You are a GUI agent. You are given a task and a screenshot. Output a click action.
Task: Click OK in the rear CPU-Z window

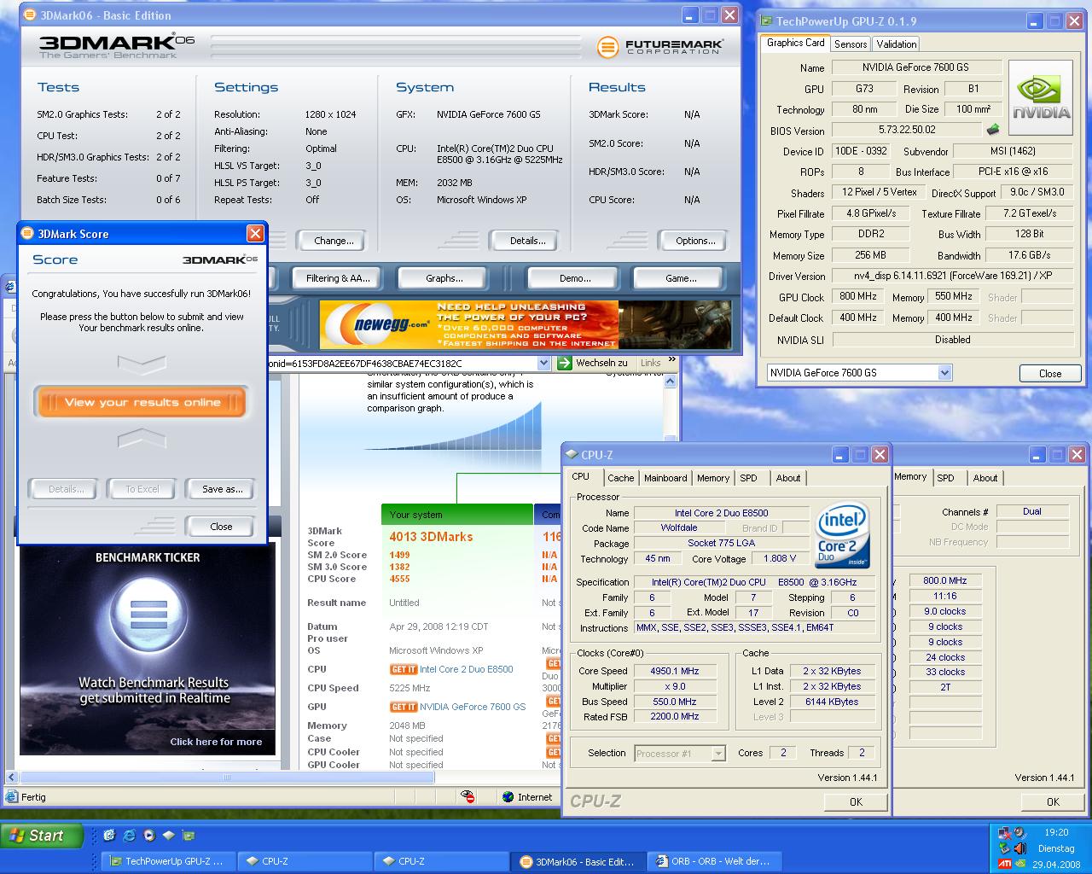tap(1053, 801)
